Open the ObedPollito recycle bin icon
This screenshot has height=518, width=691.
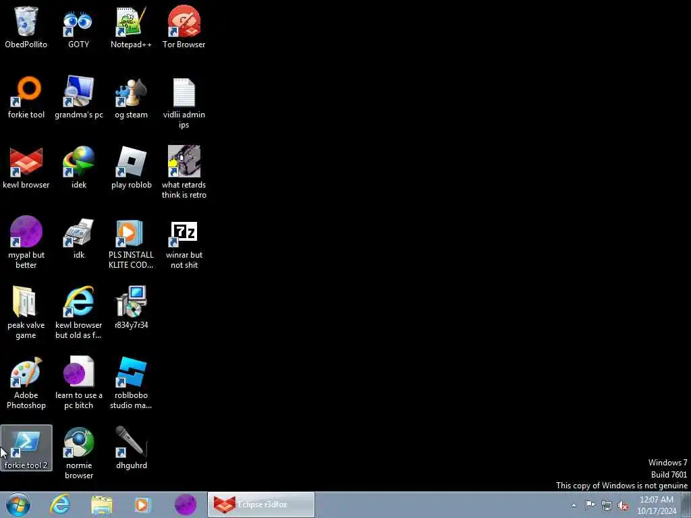(26, 27)
